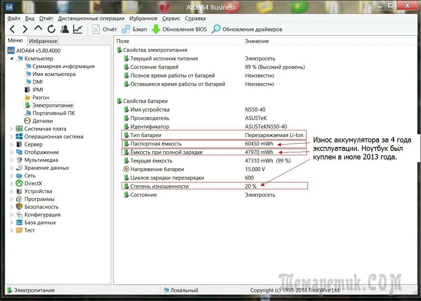
Task: Open the chart icon in the toolbar
Action: tap(78, 29)
